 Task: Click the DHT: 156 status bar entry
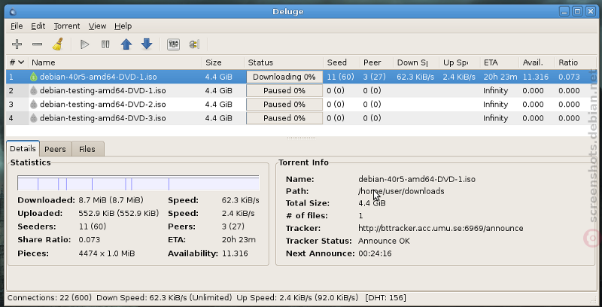(x=385, y=298)
